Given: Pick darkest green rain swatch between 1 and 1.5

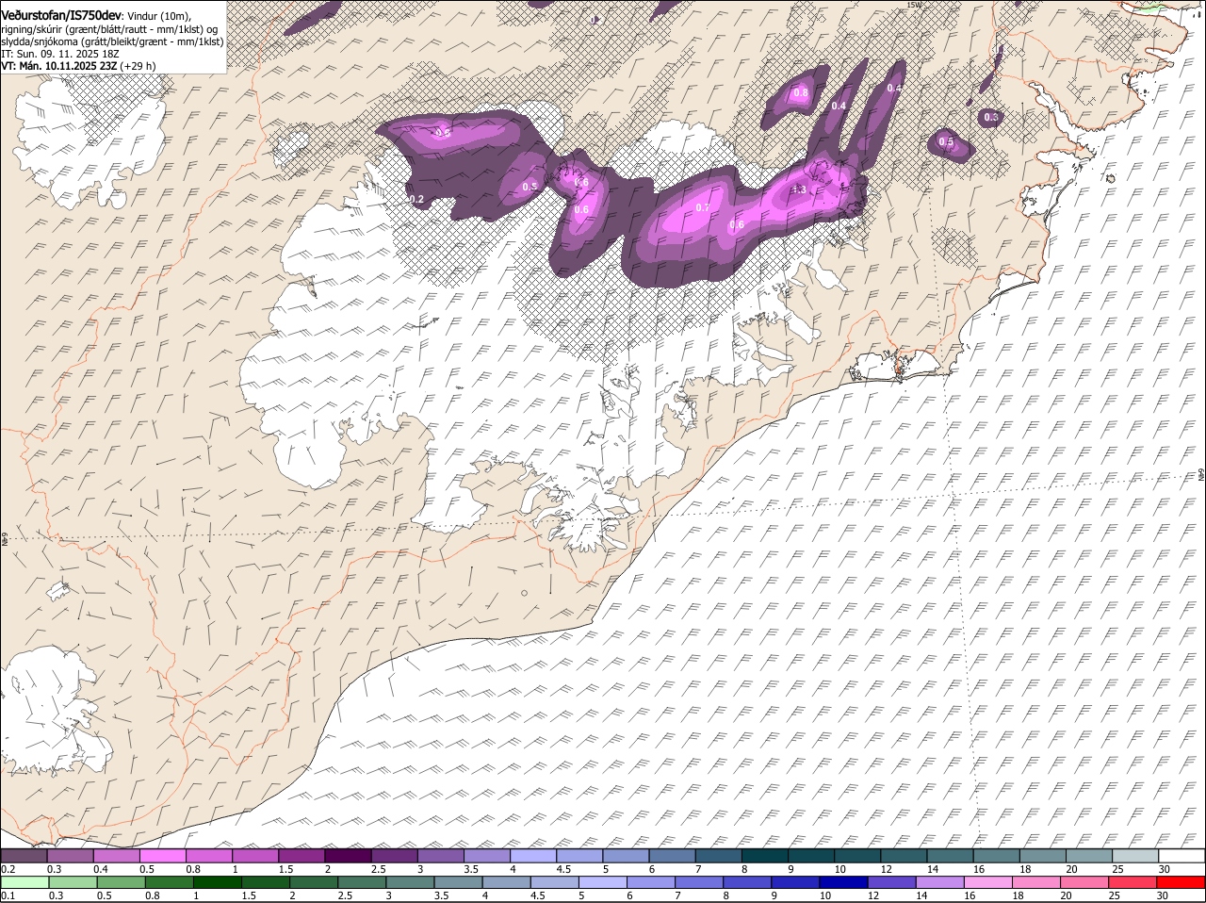Looking at the screenshot, I should (217, 882).
